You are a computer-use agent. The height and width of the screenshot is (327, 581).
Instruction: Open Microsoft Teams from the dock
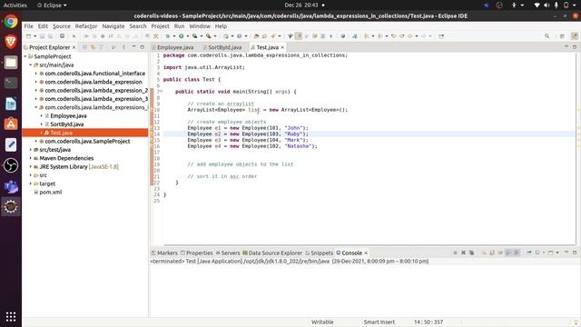(11, 186)
